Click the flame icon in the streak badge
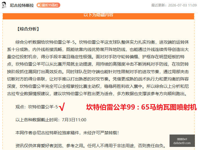 pyautogui.click(x=39, y=5)
